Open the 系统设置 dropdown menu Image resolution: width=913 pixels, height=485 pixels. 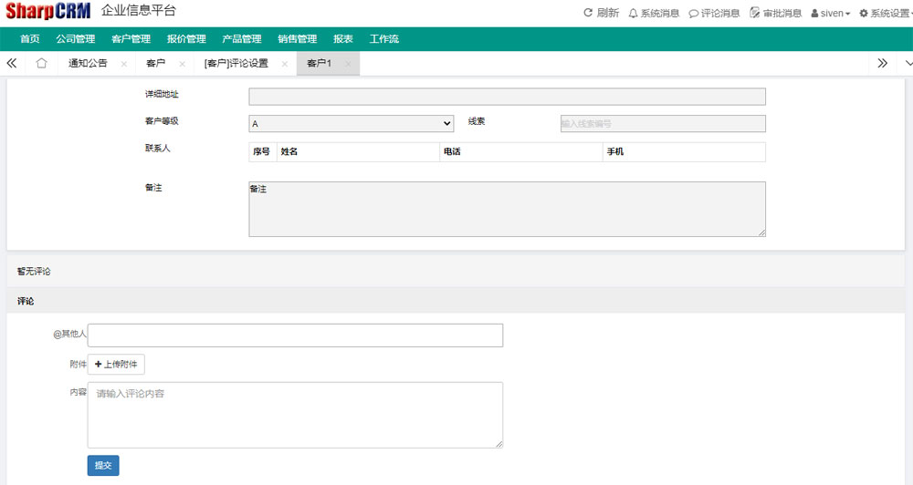coord(886,14)
